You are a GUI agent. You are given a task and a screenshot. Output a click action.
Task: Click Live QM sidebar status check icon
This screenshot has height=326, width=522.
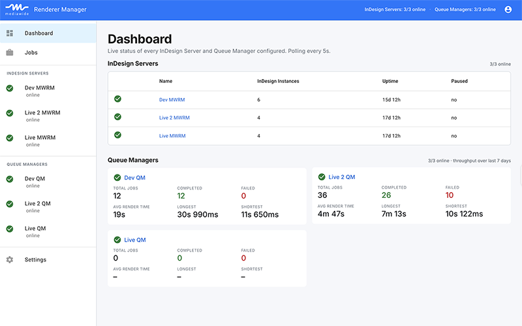[x=10, y=229]
